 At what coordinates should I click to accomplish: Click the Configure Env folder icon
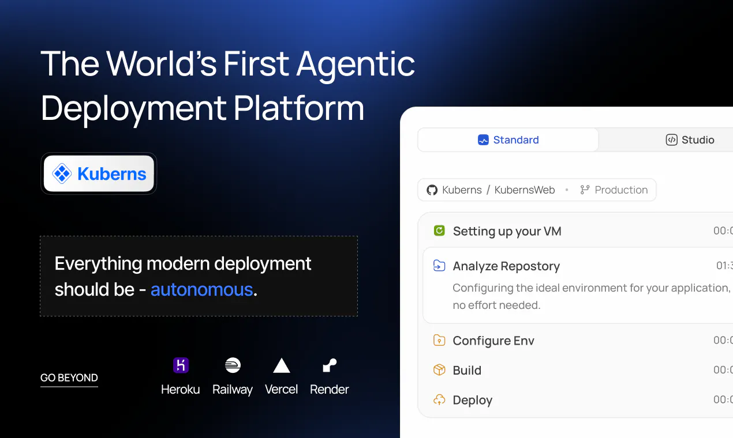439,340
